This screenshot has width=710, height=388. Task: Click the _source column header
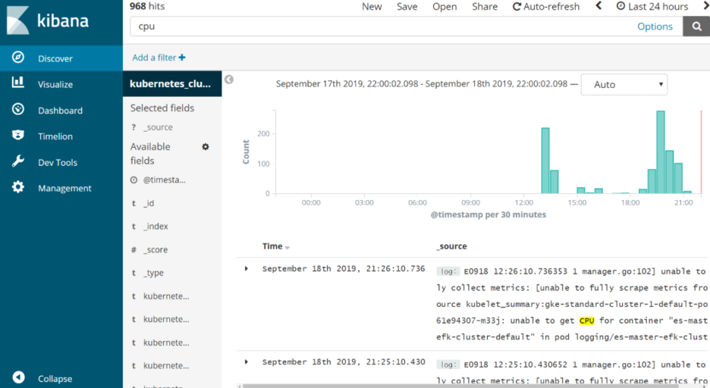pyautogui.click(x=452, y=246)
